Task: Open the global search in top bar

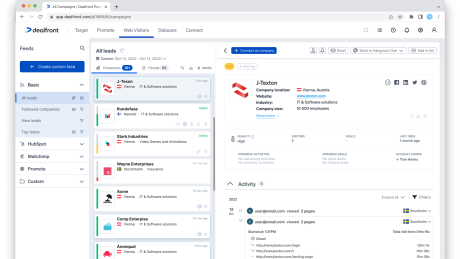Action: (x=366, y=30)
